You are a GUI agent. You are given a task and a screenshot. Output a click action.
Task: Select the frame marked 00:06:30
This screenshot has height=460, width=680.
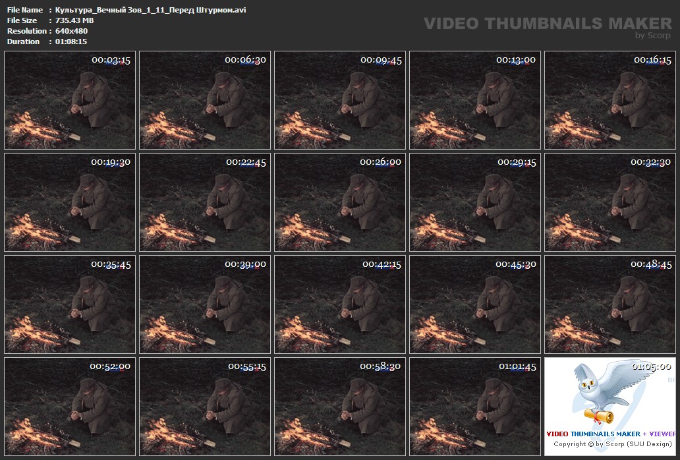[205, 100]
